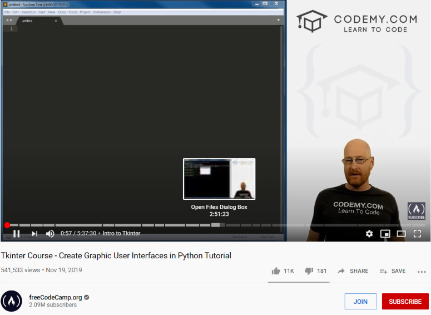Open File menu in Sublime Text
Image resolution: width=431 pixels, height=315 pixels.
7,12
